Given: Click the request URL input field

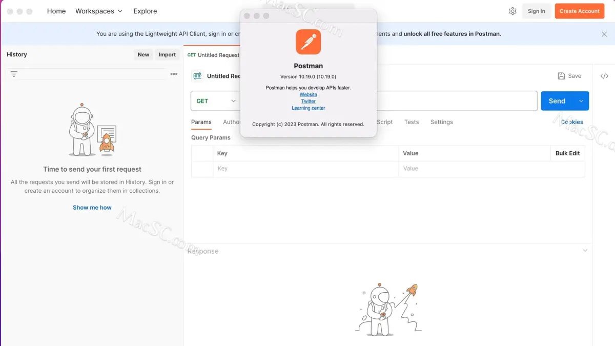Looking at the screenshot, I should [457, 101].
